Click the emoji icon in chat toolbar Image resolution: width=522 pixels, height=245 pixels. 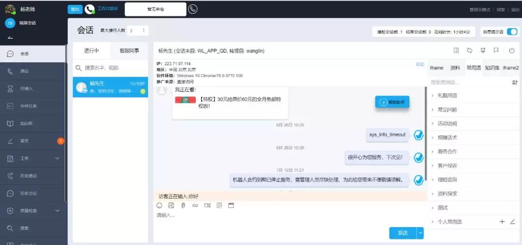[x=159, y=205]
